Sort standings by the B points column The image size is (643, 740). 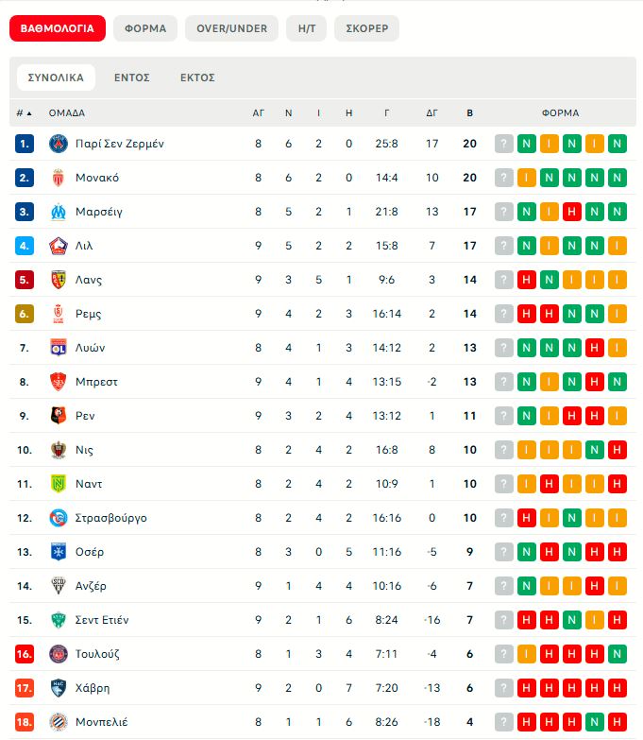click(x=469, y=113)
